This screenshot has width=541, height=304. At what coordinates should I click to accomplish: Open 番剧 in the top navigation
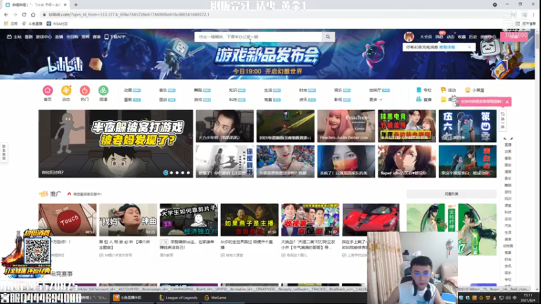[x=28, y=36]
